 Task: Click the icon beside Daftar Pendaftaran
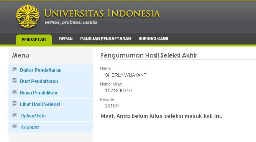click(x=15, y=69)
